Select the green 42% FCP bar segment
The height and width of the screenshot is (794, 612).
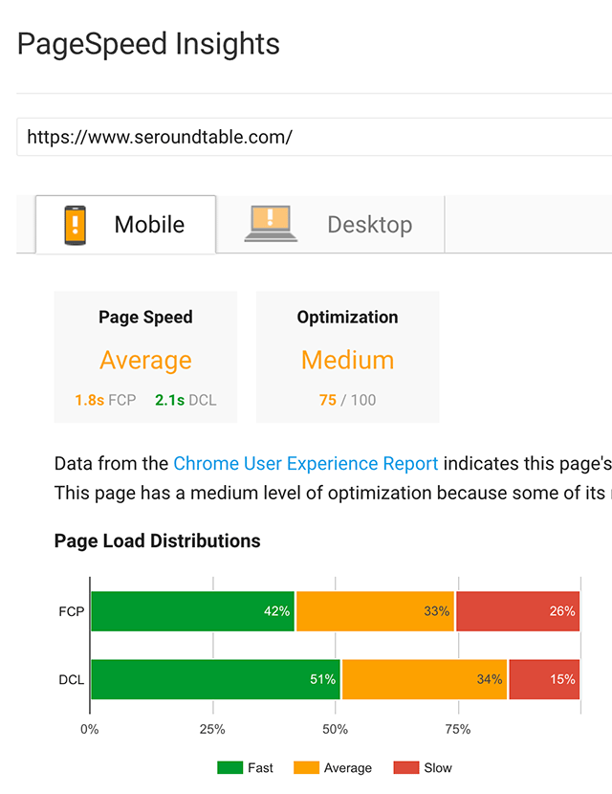click(192, 611)
